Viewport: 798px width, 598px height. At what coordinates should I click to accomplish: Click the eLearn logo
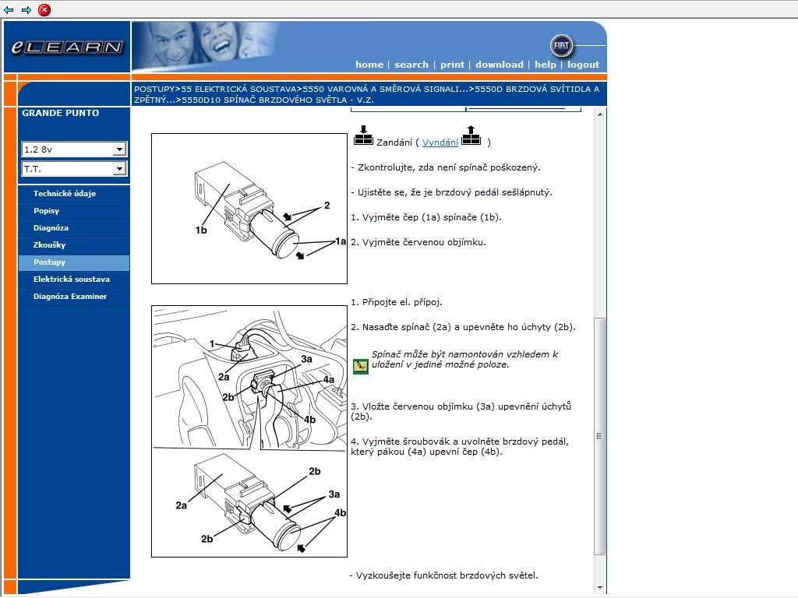67,47
